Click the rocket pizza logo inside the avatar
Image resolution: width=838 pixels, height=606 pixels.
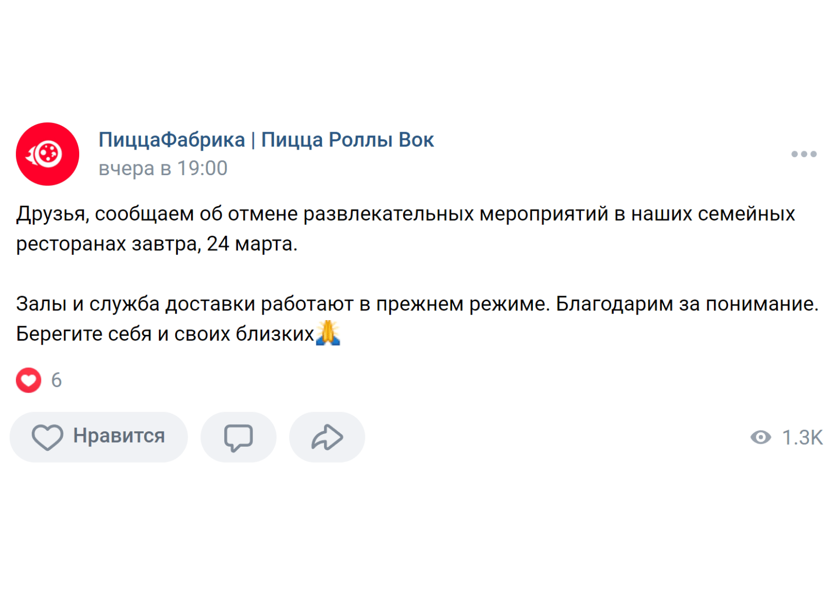(x=45, y=154)
